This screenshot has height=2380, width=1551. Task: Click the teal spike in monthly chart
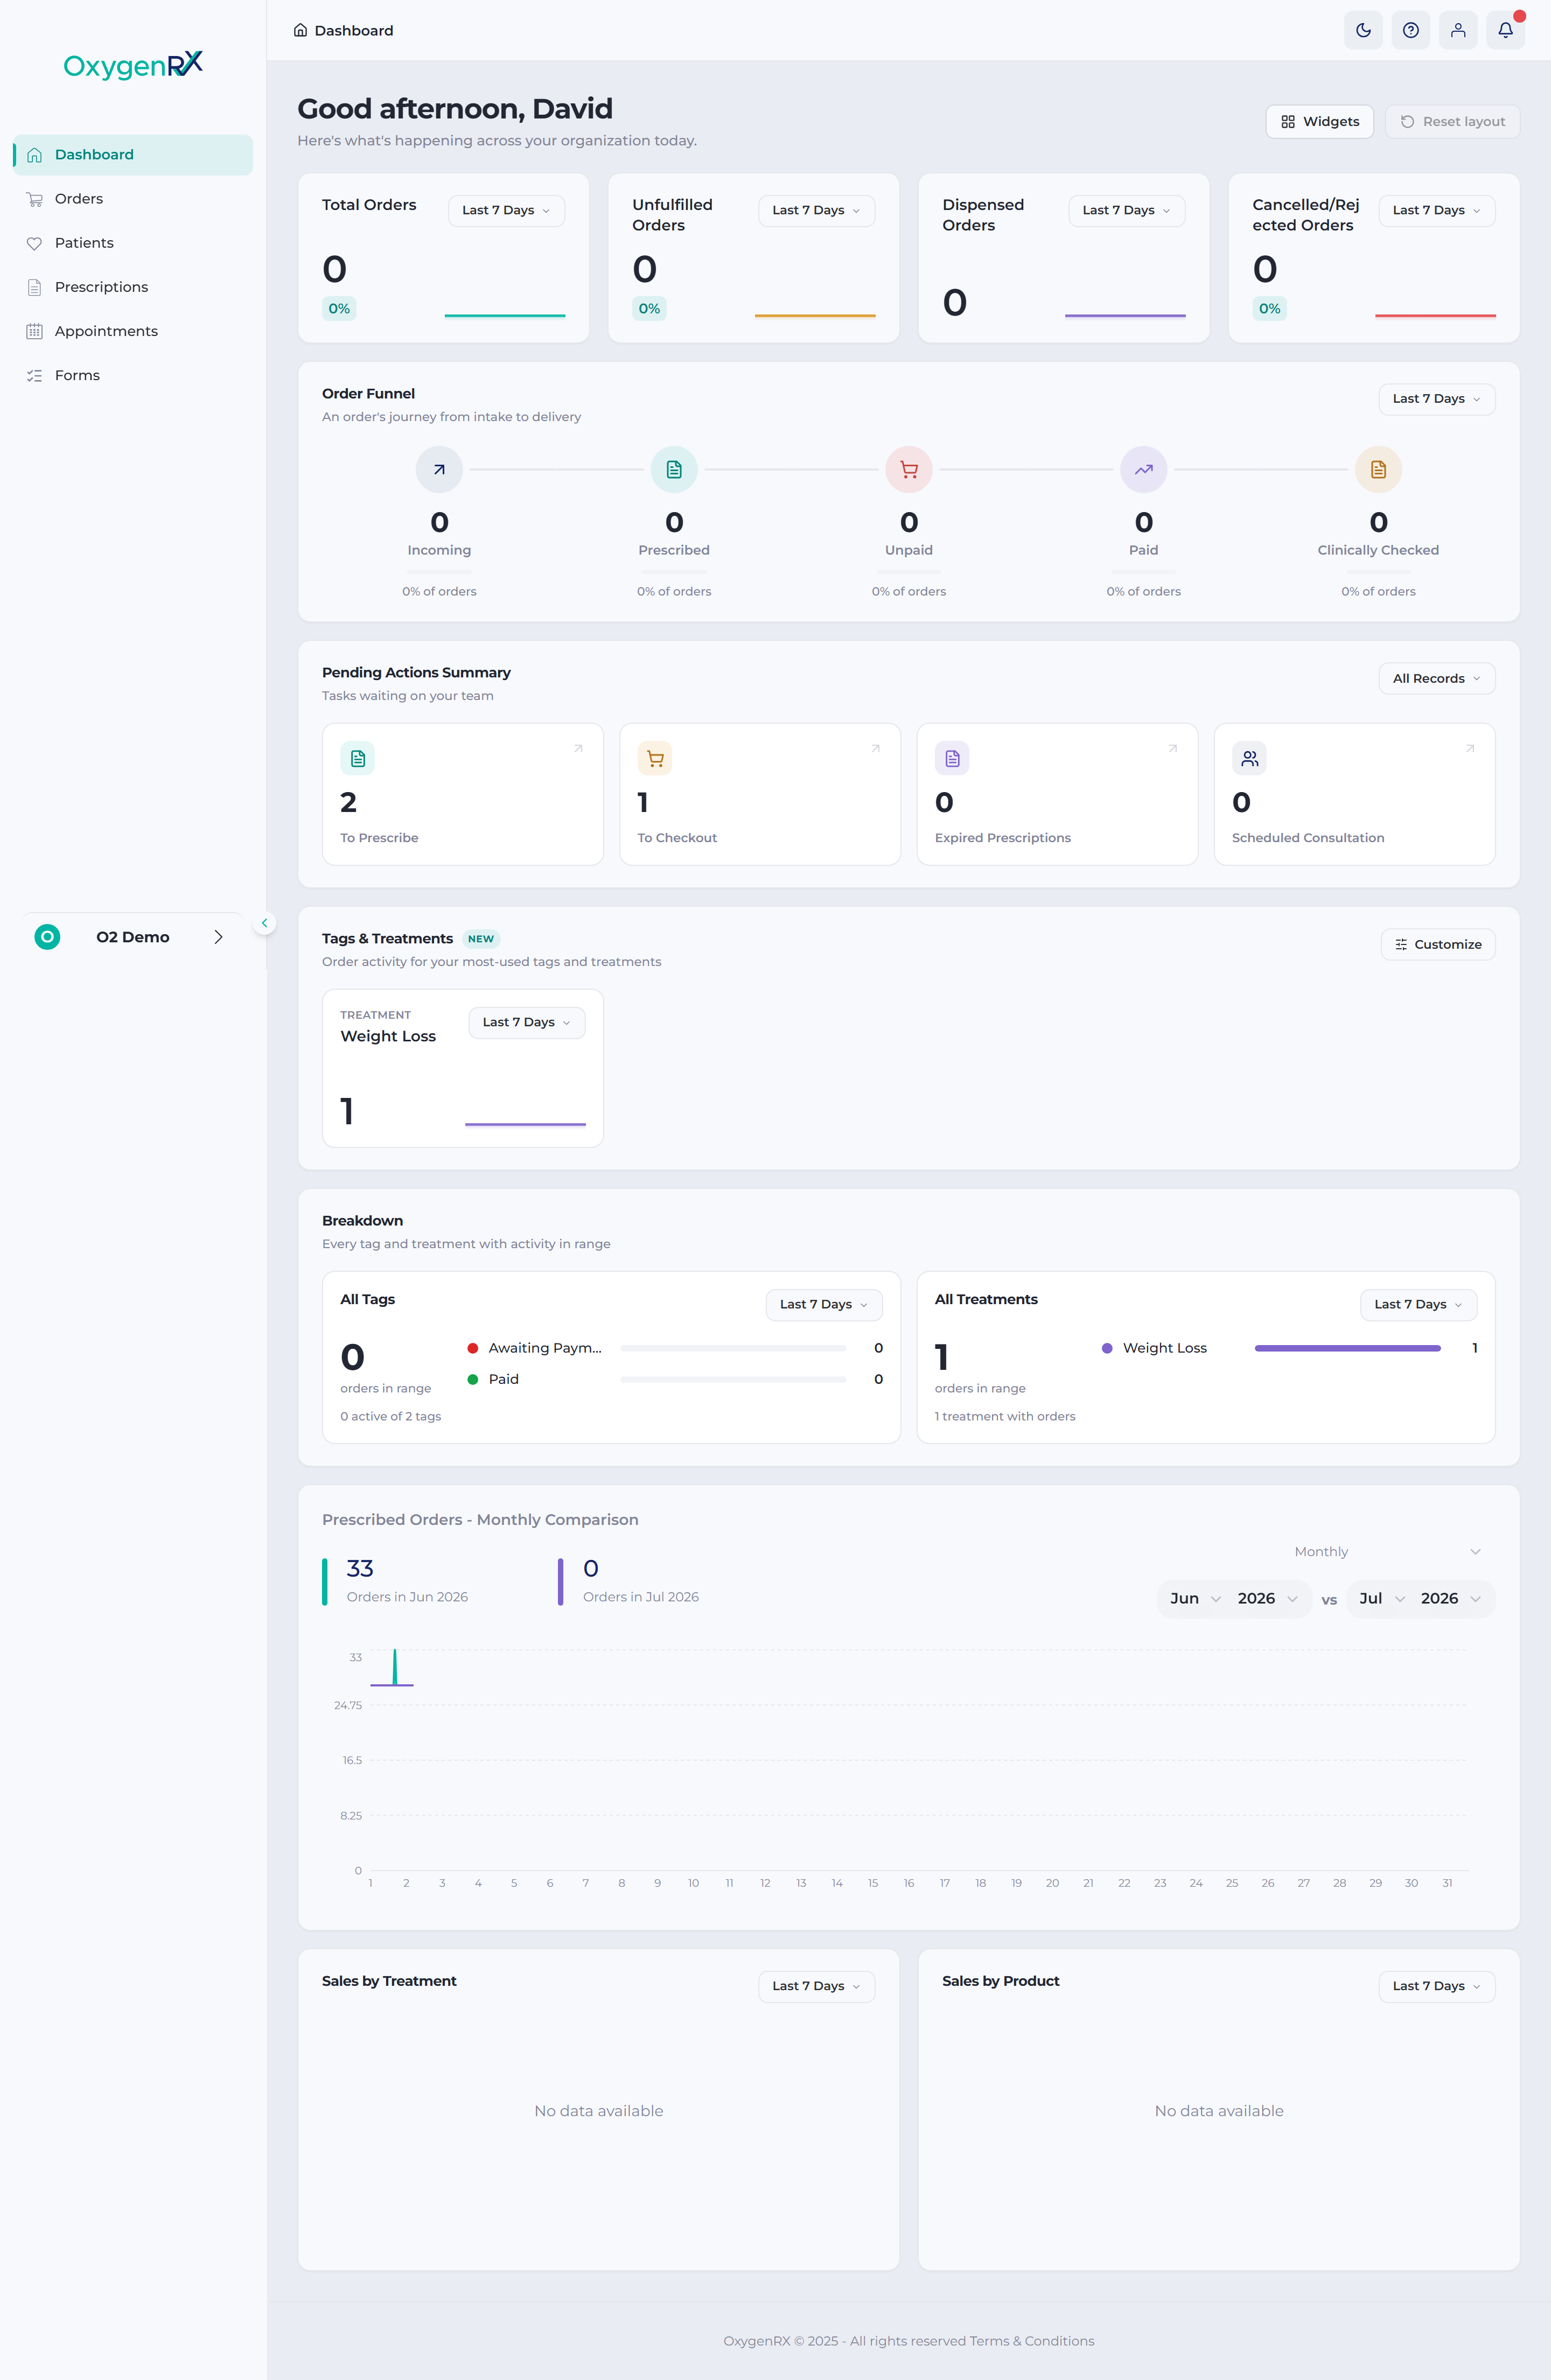pyautogui.click(x=395, y=1666)
